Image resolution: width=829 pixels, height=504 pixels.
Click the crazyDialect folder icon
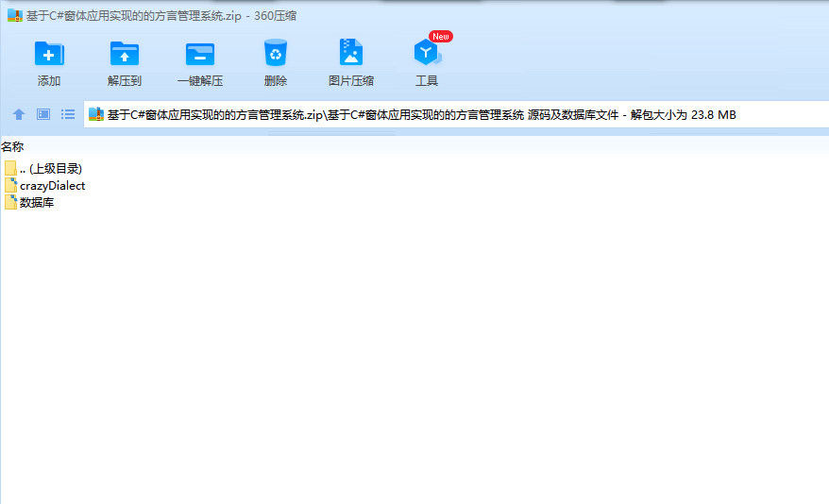pyautogui.click(x=10, y=185)
